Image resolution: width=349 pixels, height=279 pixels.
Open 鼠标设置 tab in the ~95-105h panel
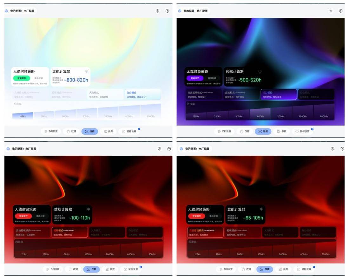coord(304,269)
